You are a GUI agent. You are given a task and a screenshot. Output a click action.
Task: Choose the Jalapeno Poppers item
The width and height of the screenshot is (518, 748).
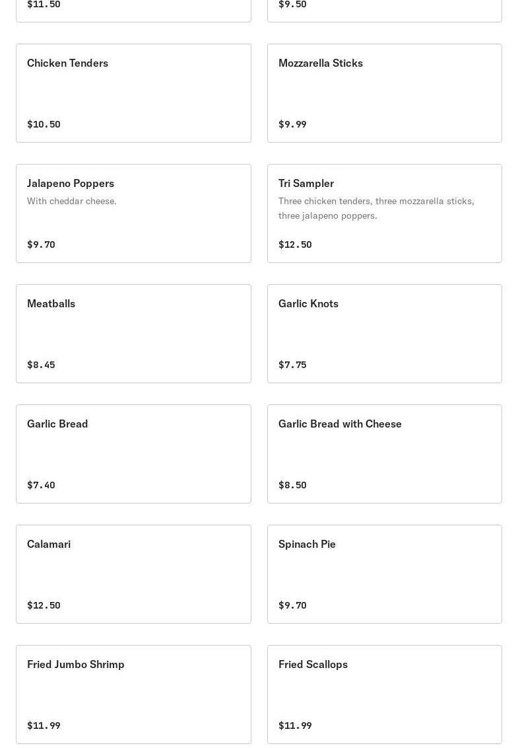[x=133, y=213]
